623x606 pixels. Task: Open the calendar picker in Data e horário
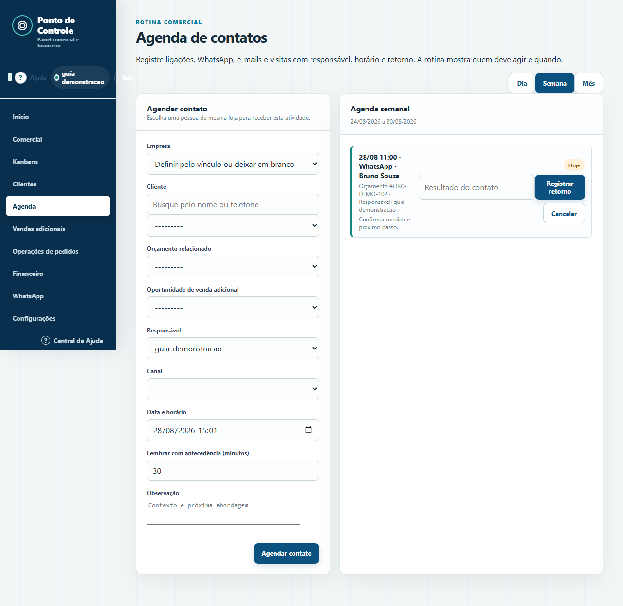pos(309,430)
